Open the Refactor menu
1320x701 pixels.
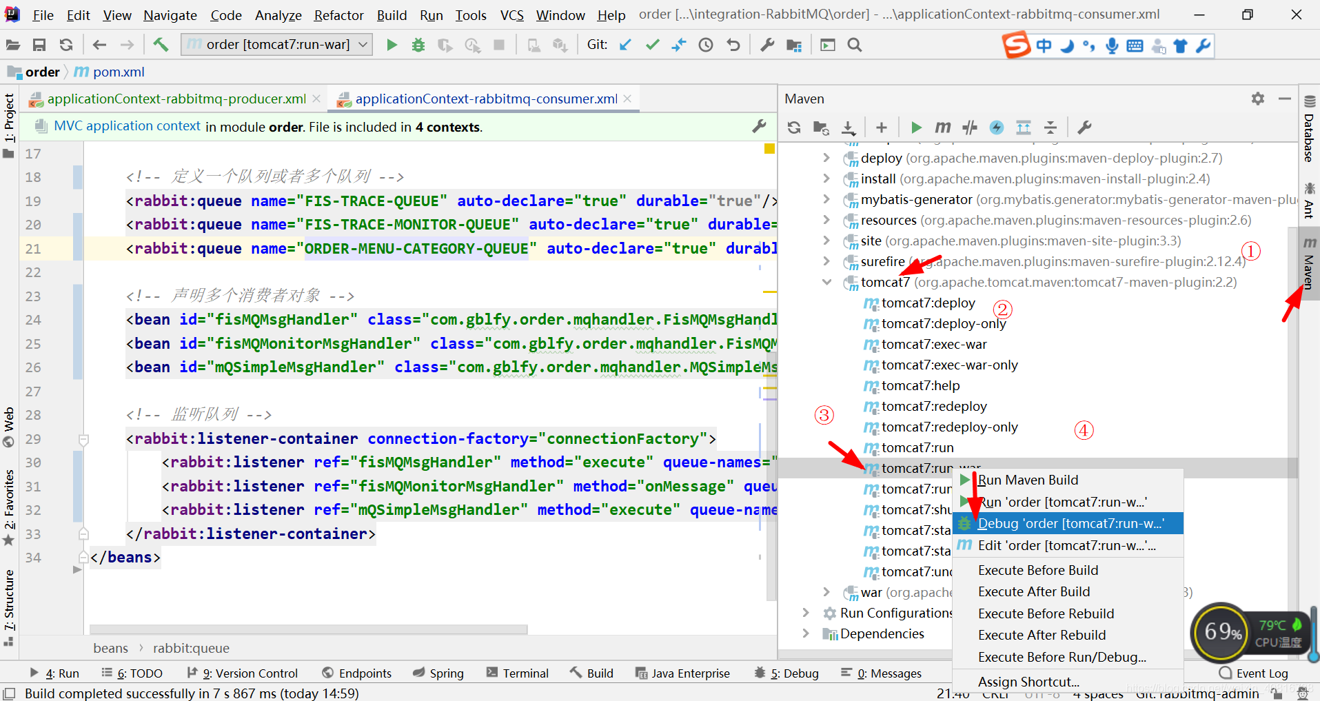tap(338, 15)
